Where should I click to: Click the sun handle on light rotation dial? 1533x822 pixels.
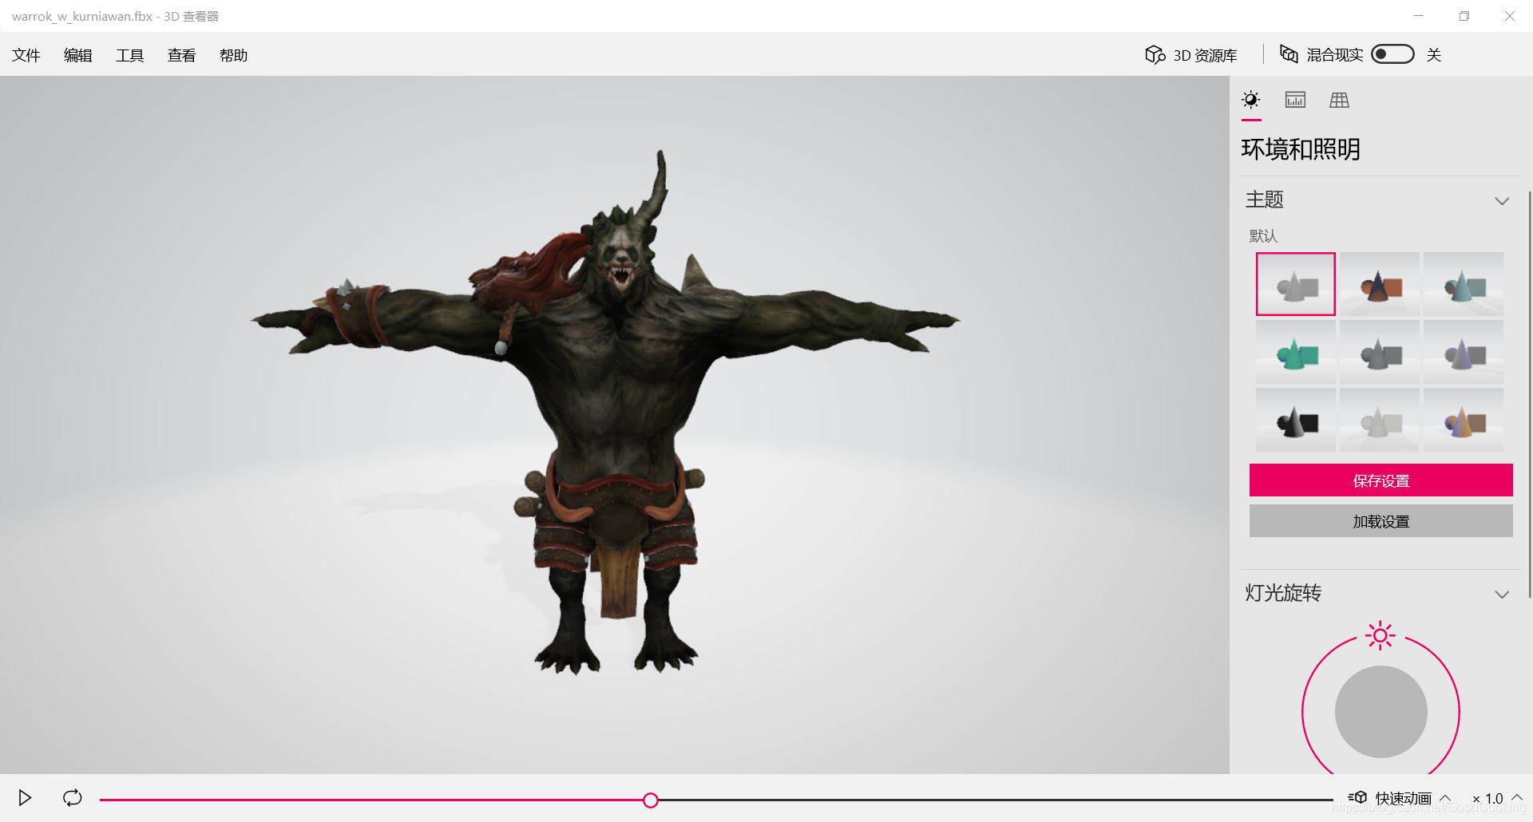(x=1380, y=635)
